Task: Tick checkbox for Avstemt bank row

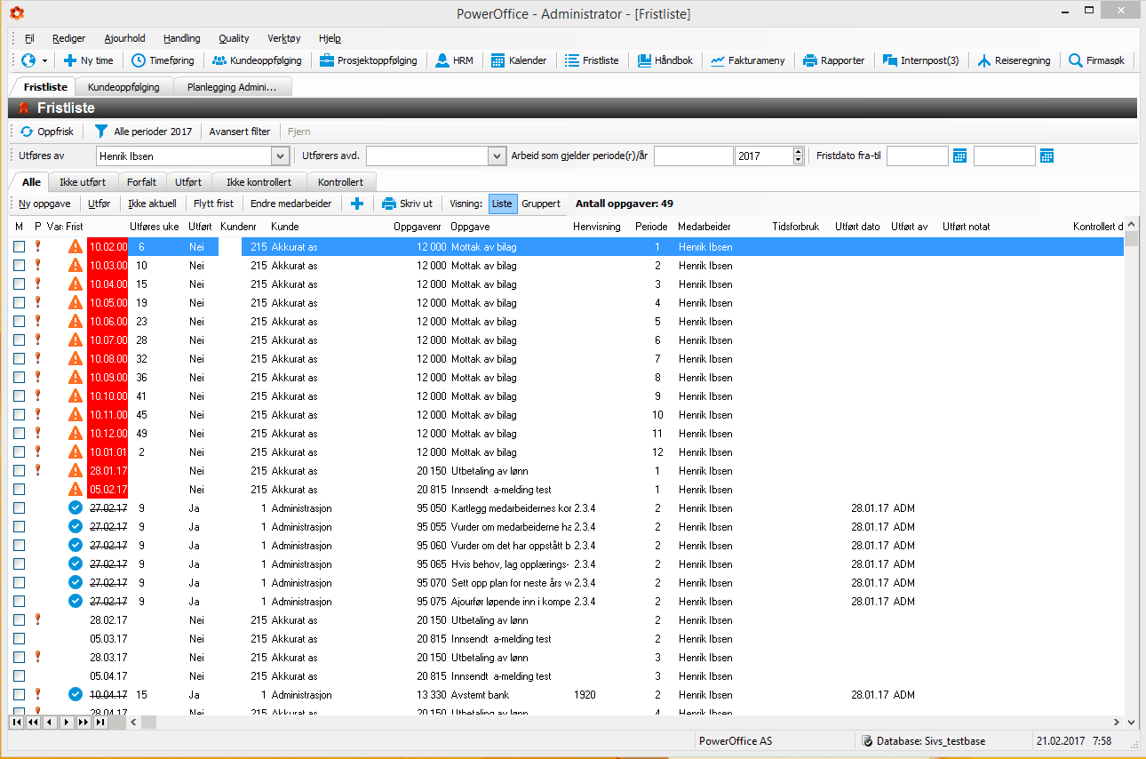Action: [19, 695]
